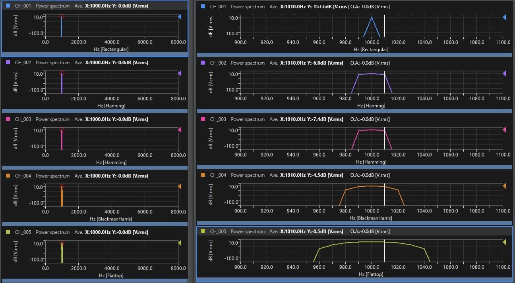Click yellow-green CH_005 swatch in 900–1100 Hz panel
Screen dimensions: 515x283
point(203,231)
